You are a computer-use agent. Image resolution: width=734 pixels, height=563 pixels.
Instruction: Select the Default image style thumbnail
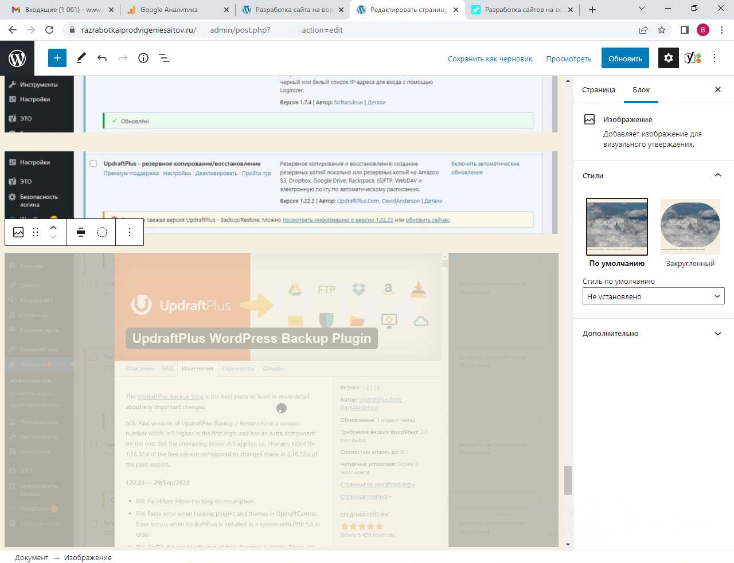tap(616, 227)
